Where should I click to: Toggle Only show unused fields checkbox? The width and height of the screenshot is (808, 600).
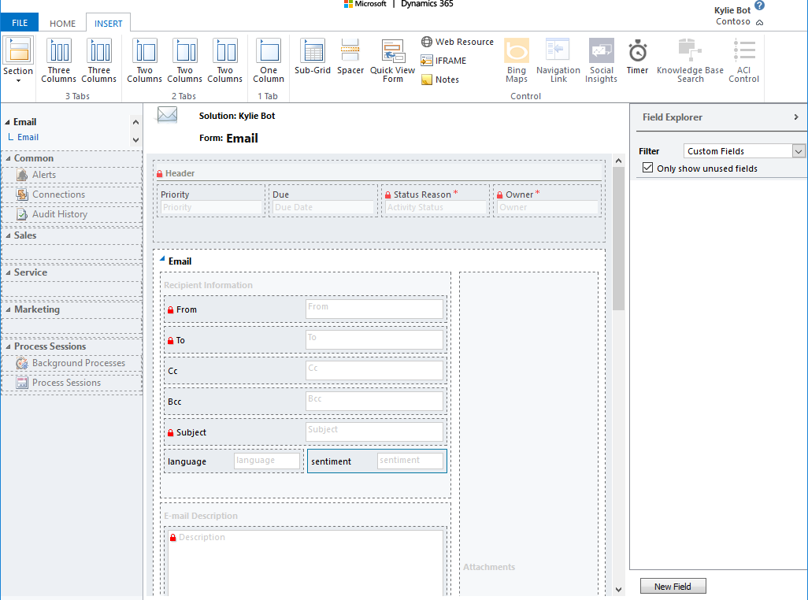pos(648,168)
